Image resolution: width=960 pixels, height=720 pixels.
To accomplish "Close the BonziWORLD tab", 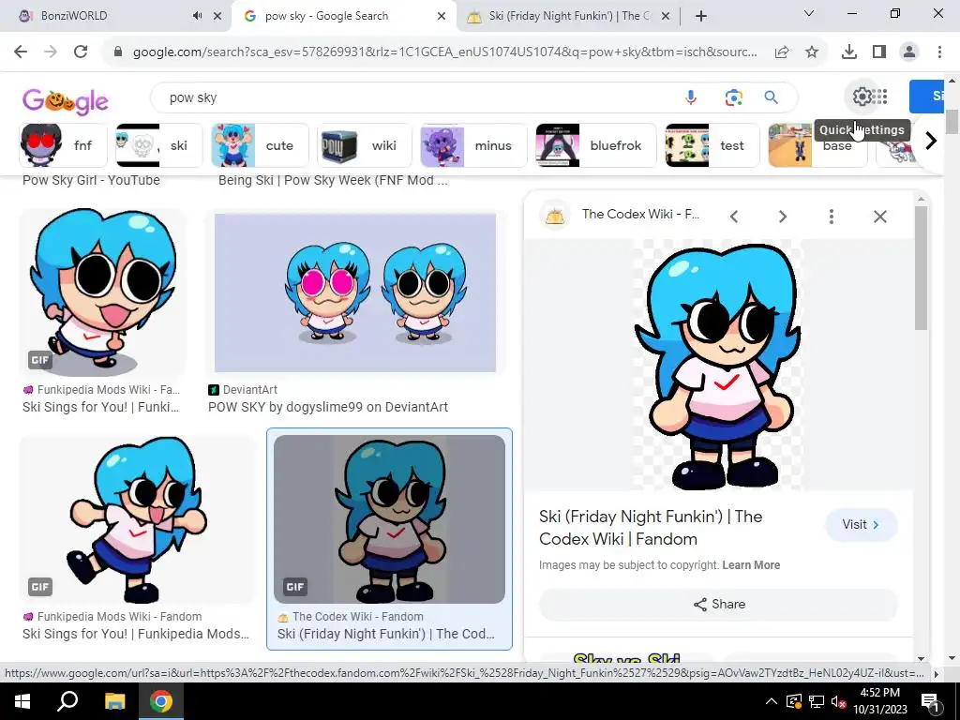I will tap(217, 16).
